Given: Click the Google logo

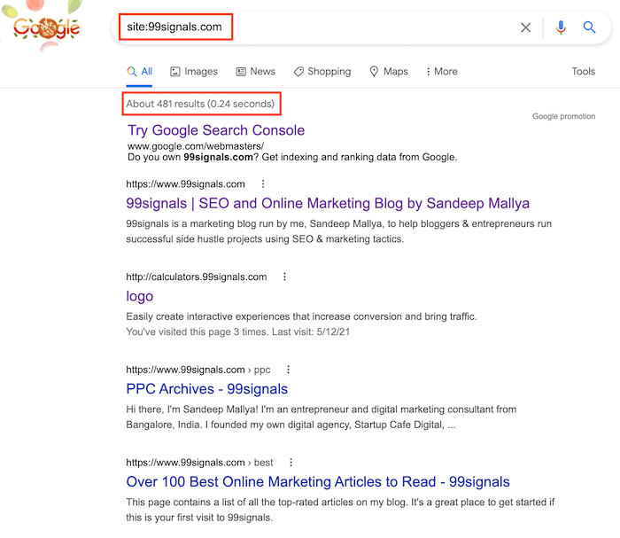Looking at the screenshot, I should click(x=47, y=27).
